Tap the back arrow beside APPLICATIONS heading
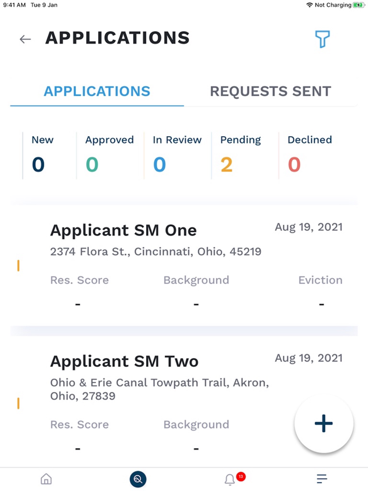 (25, 39)
